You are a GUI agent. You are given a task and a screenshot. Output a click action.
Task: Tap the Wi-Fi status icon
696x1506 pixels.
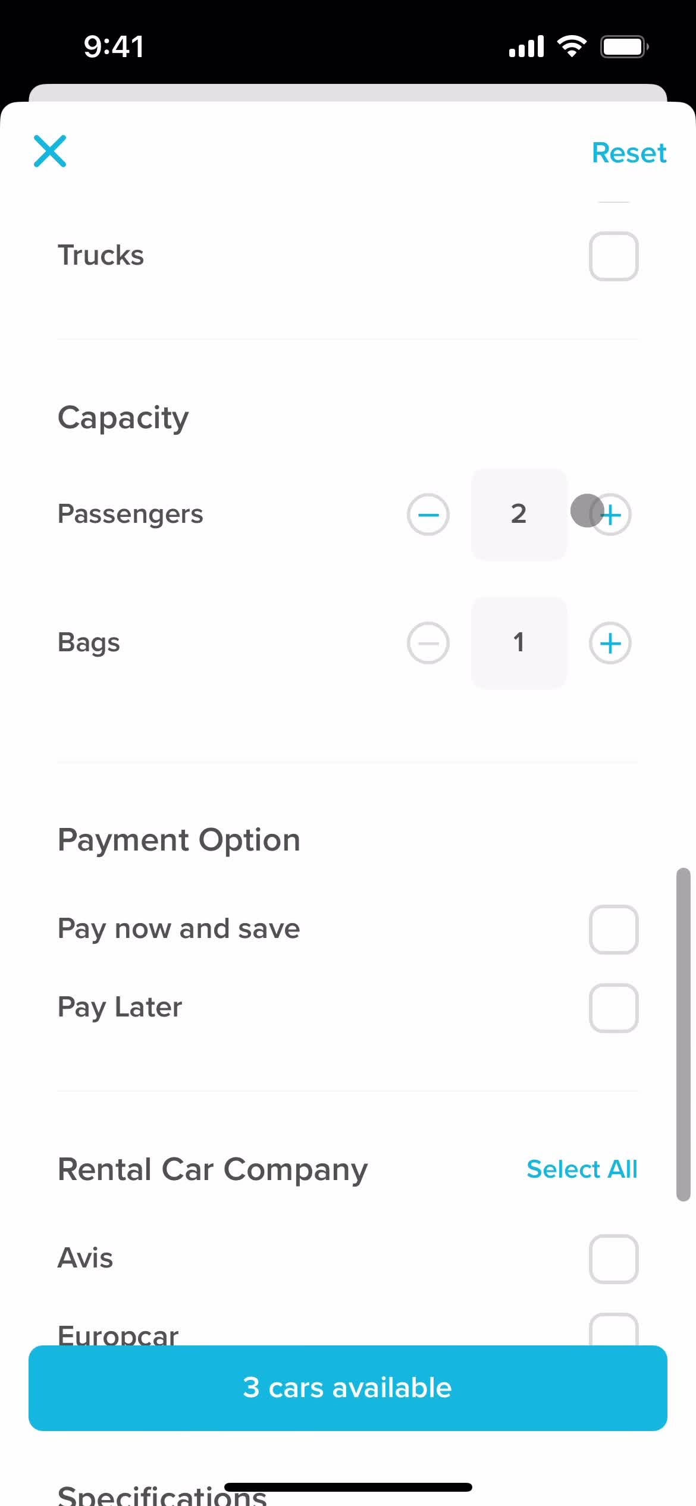pos(572,46)
